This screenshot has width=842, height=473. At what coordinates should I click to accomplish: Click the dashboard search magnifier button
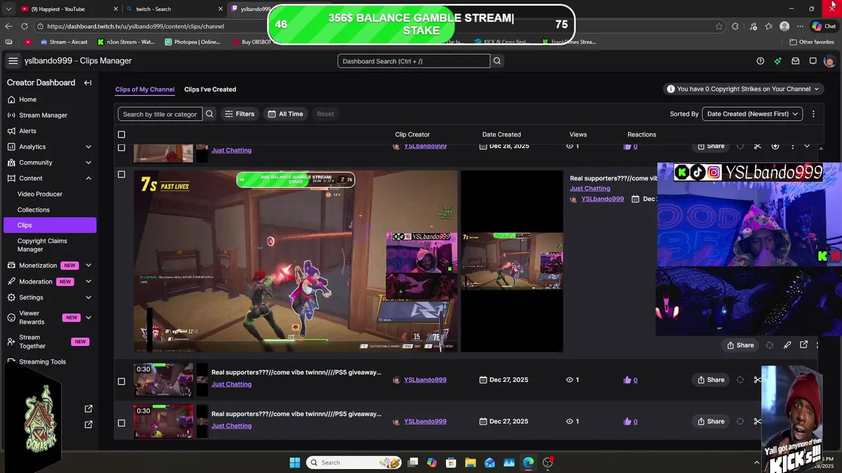click(x=497, y=61)
